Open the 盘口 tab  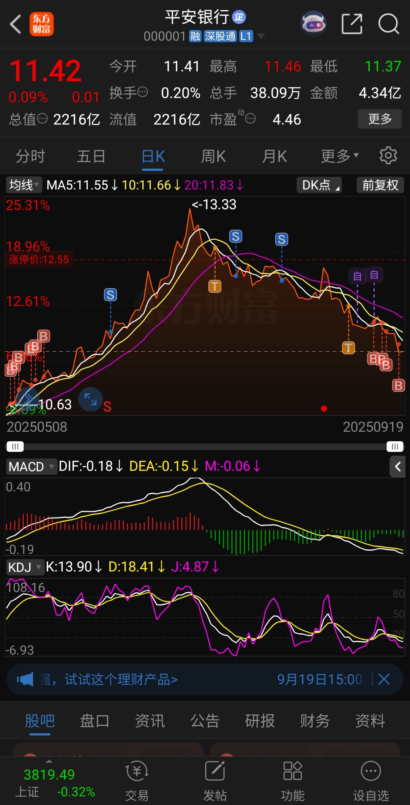coord(95,721)
